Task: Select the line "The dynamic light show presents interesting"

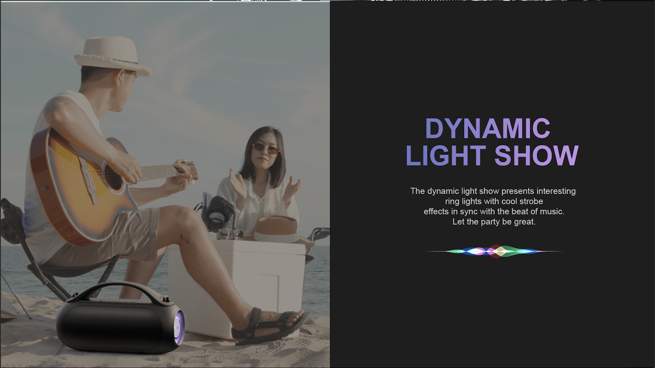Action: click(493, 191)
